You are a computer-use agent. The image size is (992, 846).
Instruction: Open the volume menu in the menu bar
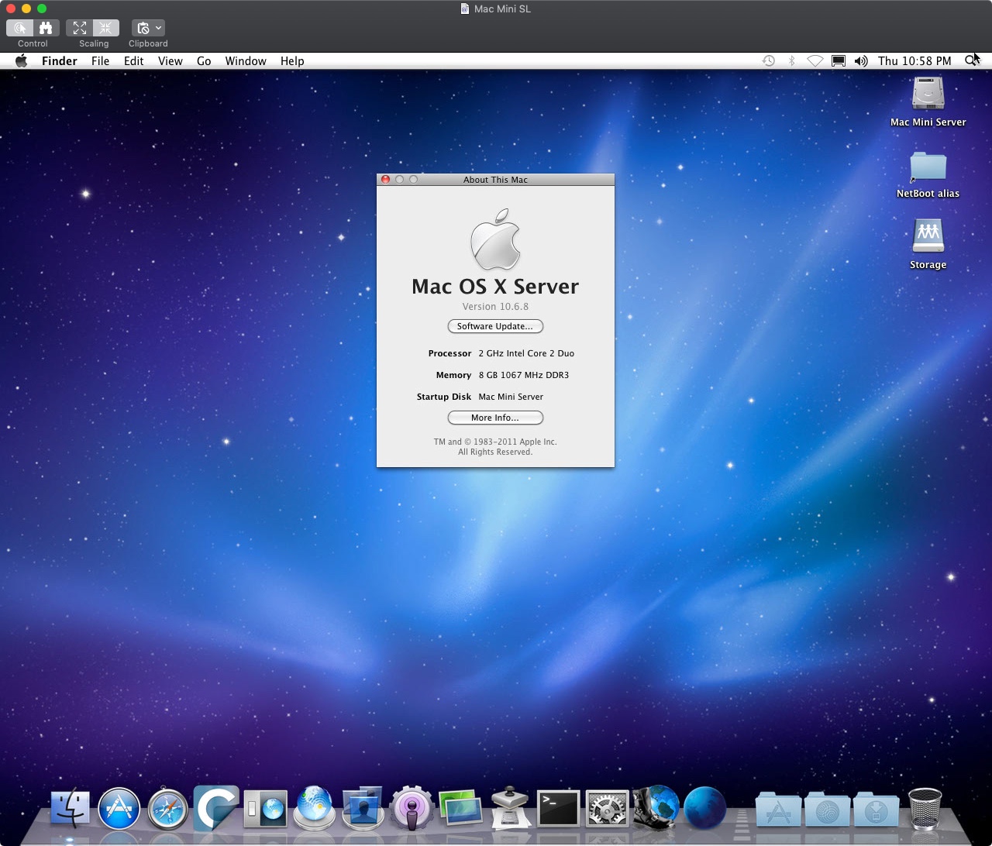coord(861,61)
